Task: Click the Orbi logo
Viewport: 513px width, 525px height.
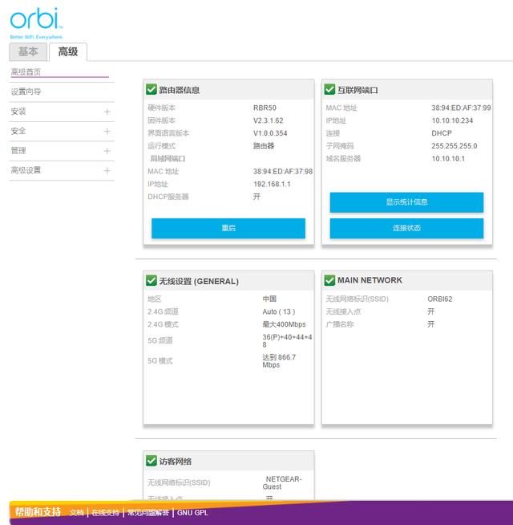Action: tap(36, 22)
